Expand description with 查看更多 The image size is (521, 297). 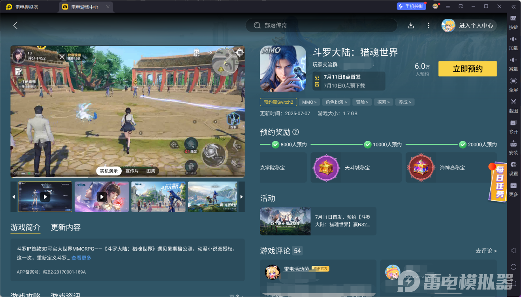click(x=81, y=258)
